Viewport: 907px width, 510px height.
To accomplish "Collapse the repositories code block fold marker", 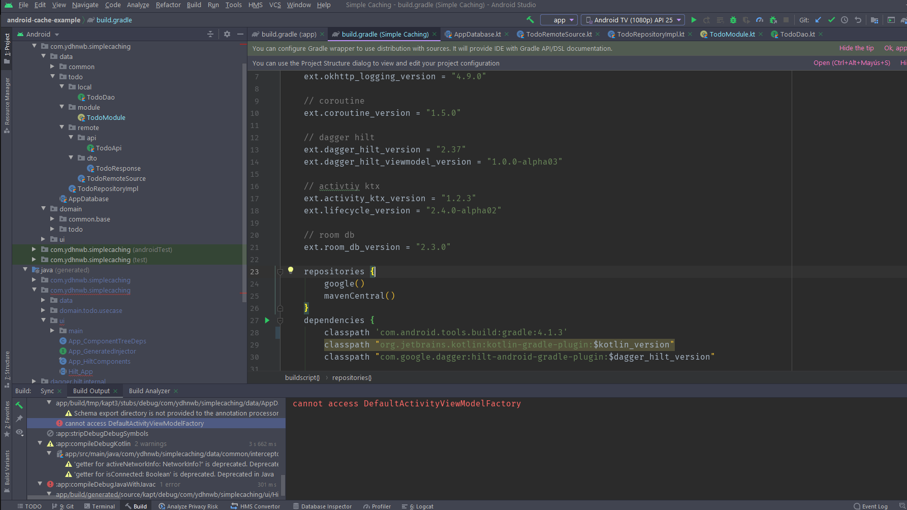I will [x=280, y=272].
